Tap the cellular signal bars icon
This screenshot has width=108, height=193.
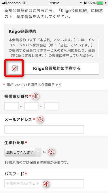(x=4, y=3)
